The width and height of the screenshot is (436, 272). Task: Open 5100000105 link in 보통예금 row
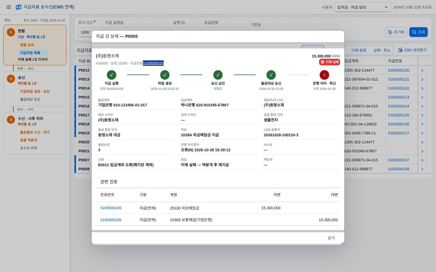point(111,220)
